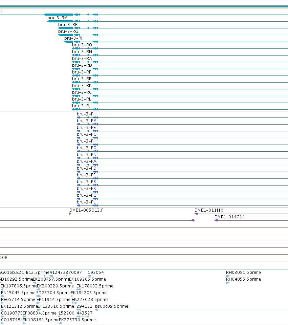The width and height of the screenshot is (288, 325).
Task: Select the EK275730.5prime EST label
Action: pos(77,320)
